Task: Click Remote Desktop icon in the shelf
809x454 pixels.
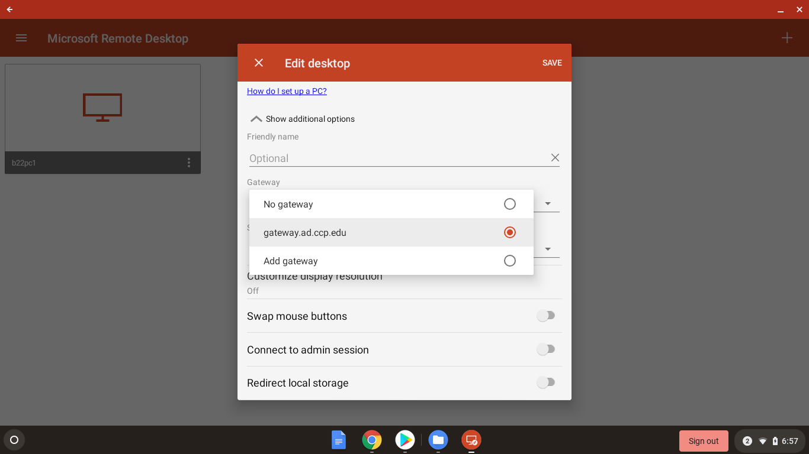Action: point(471,440)
